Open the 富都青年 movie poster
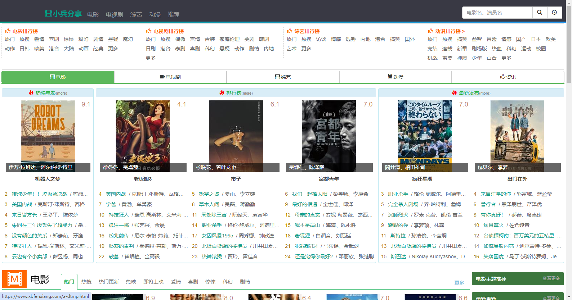Viewport: 572px width, 300px height. point(329,136)
